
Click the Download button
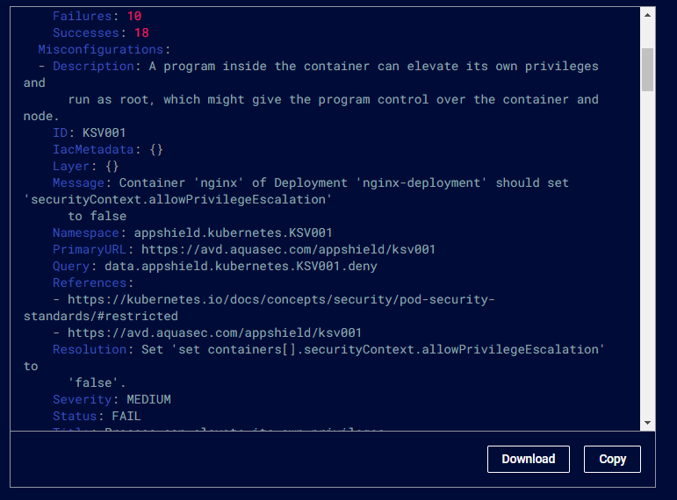(x=528, y=459)
